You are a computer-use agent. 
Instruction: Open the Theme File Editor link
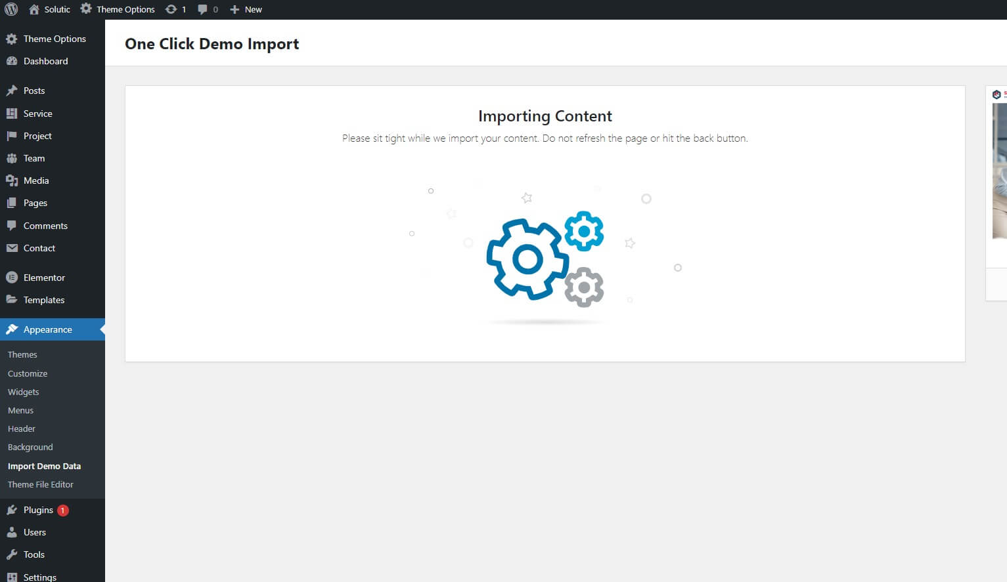[41, 484]
